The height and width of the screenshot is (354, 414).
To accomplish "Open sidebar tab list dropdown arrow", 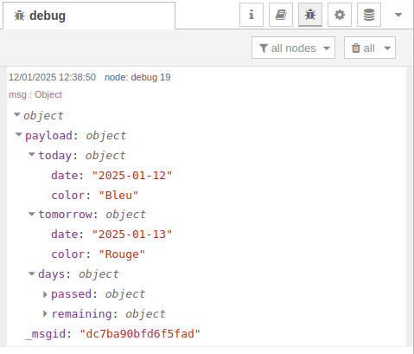I will 398,15.
